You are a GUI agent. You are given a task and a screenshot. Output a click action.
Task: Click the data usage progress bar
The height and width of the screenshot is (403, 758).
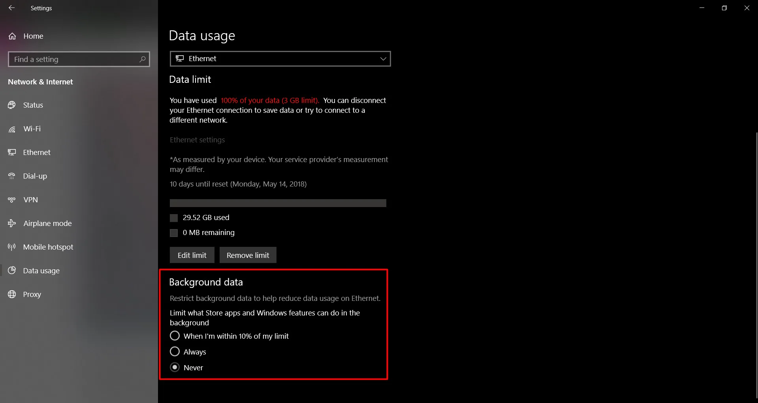click(278, 203)
